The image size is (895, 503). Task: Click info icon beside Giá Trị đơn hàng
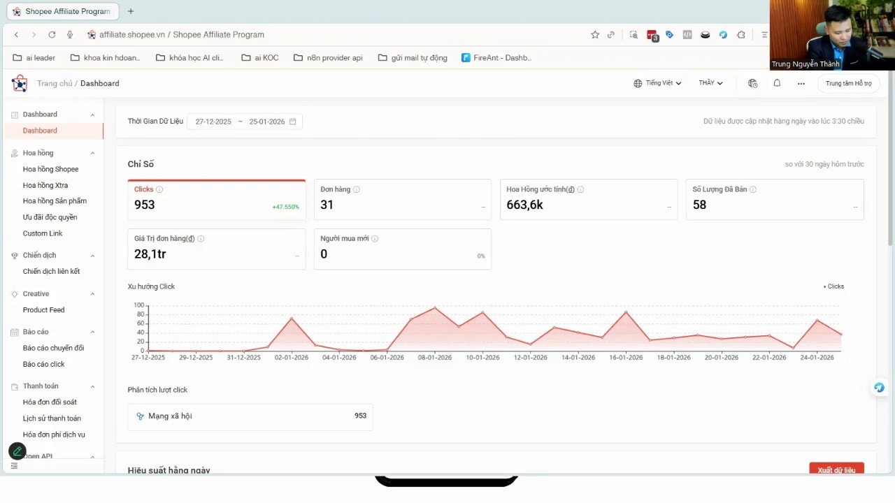click(x=201, y=239)
